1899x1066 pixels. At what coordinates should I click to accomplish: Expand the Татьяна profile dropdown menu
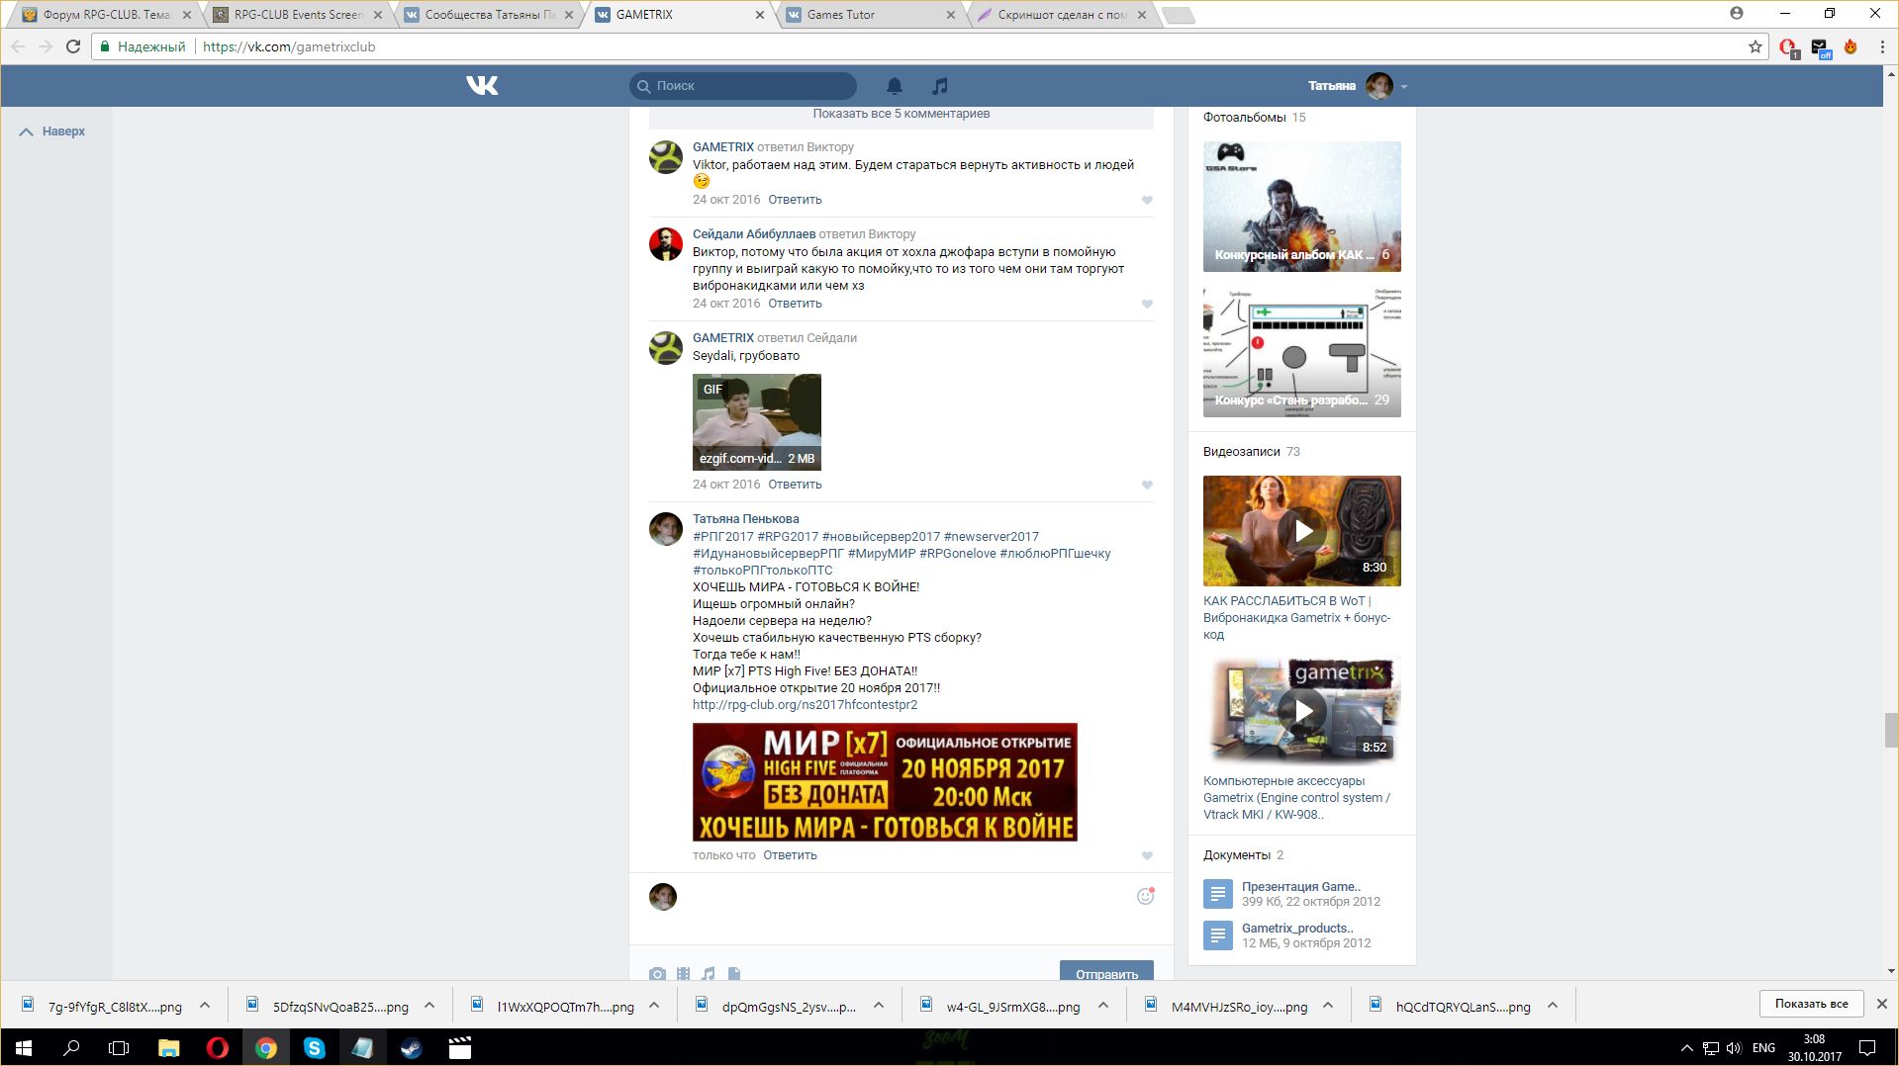tap(1403, 87)
